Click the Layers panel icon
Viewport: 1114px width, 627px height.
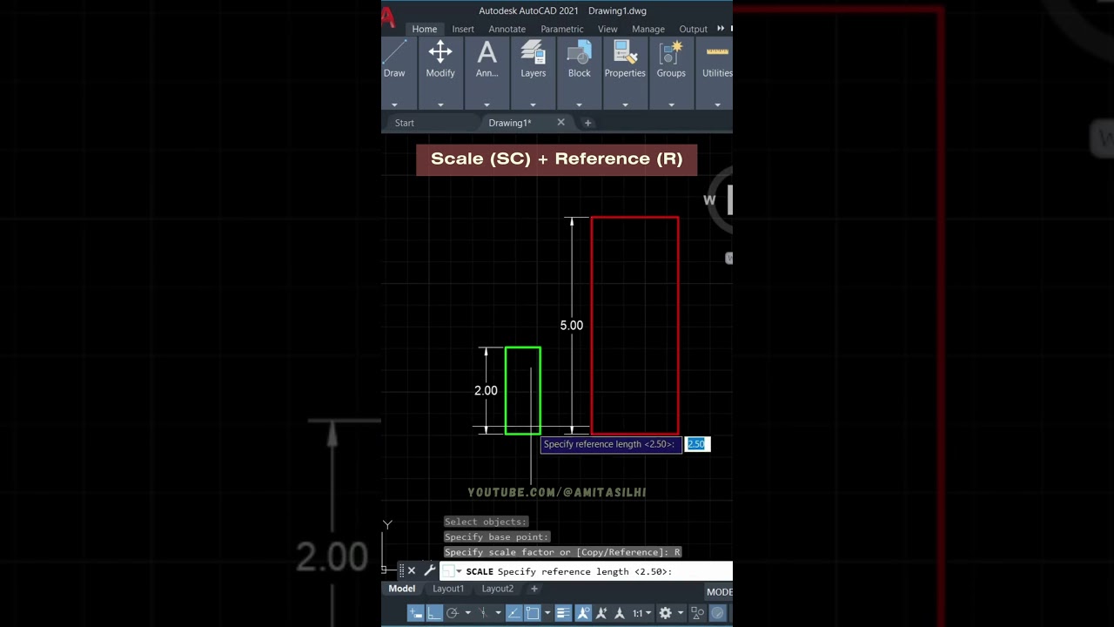tap(533, 52)
